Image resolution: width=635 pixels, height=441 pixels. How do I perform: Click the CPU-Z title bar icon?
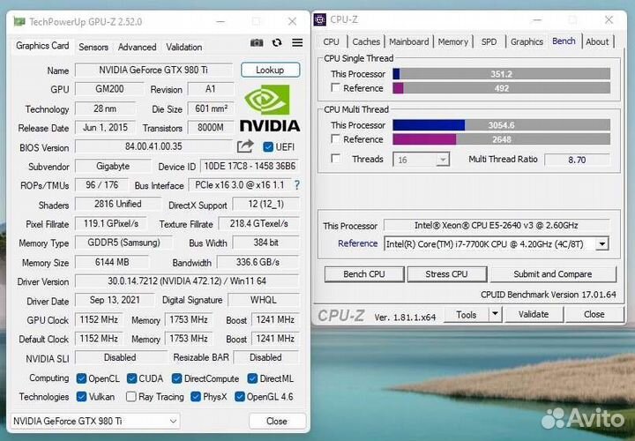click(x=320, y=19)
